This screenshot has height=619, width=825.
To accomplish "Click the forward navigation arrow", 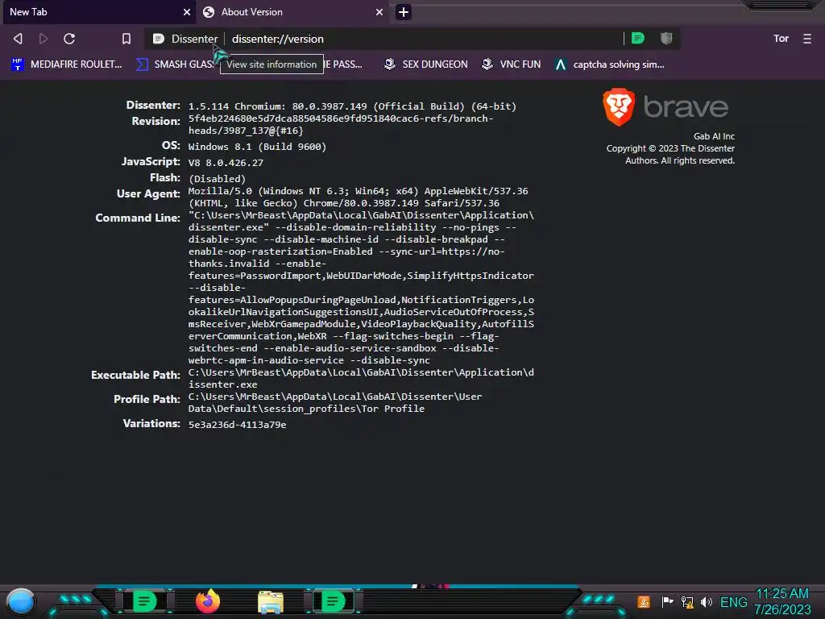I will 44,39.
